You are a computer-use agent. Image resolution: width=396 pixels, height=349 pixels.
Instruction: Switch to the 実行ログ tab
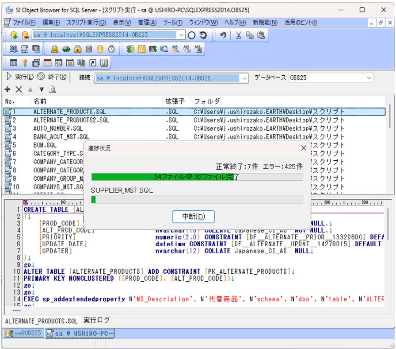(x=96, y=320)
